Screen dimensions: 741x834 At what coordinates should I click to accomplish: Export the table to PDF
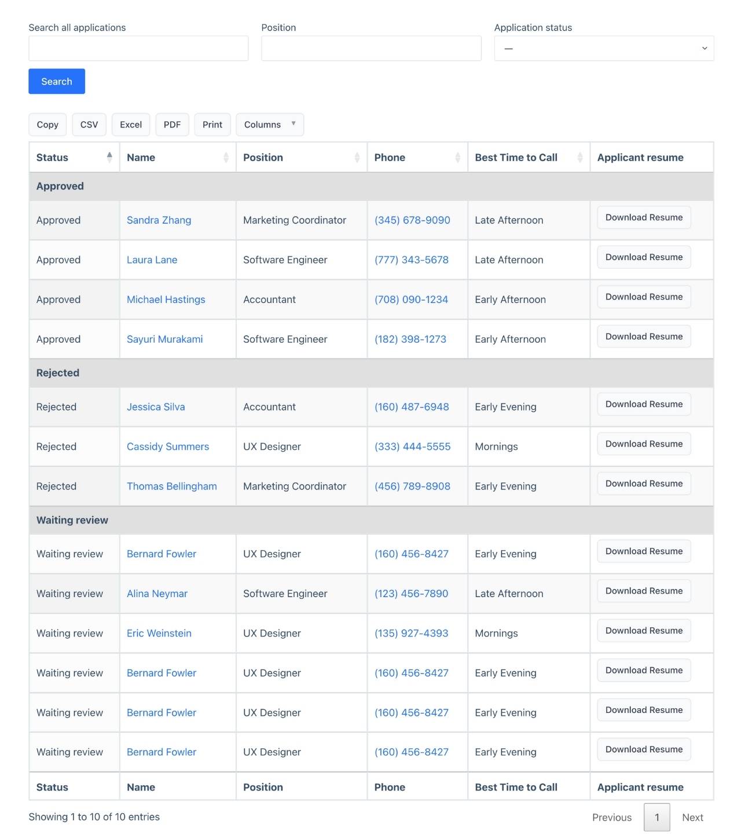[x=172, y=125]
